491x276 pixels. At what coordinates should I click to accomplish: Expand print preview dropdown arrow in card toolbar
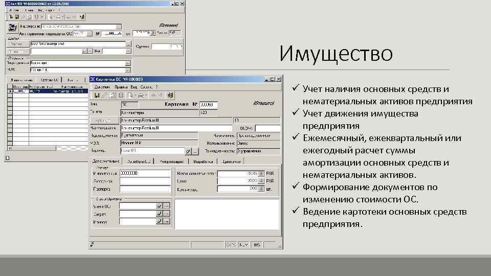pyautogui.click(x=135, y=96)
